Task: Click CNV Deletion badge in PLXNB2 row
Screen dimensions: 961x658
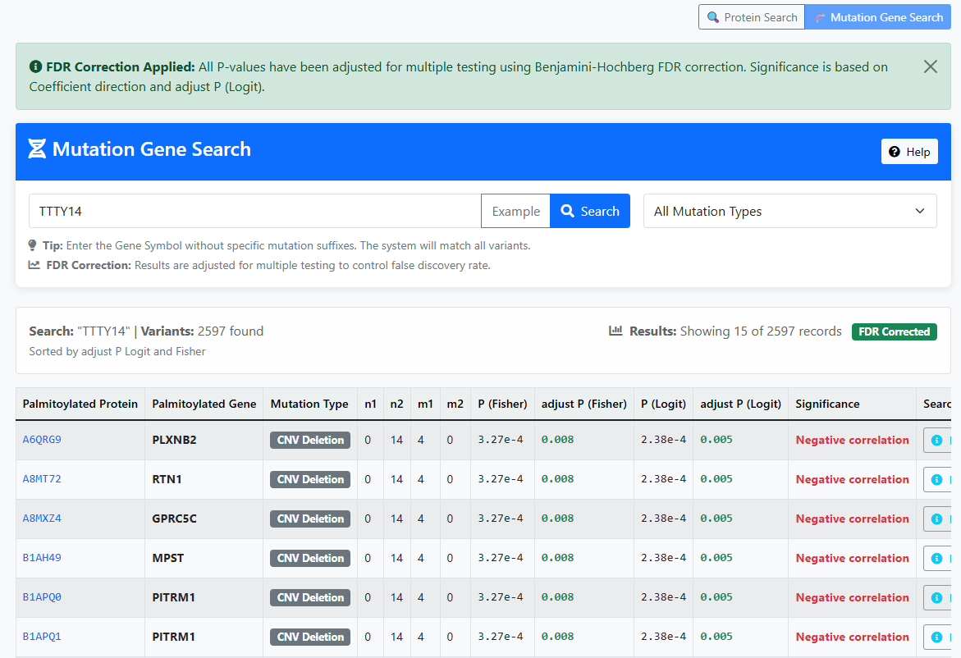Action: point(310,440)
